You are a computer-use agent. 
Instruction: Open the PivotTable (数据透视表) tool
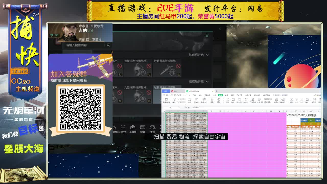(x=166, y=100)
